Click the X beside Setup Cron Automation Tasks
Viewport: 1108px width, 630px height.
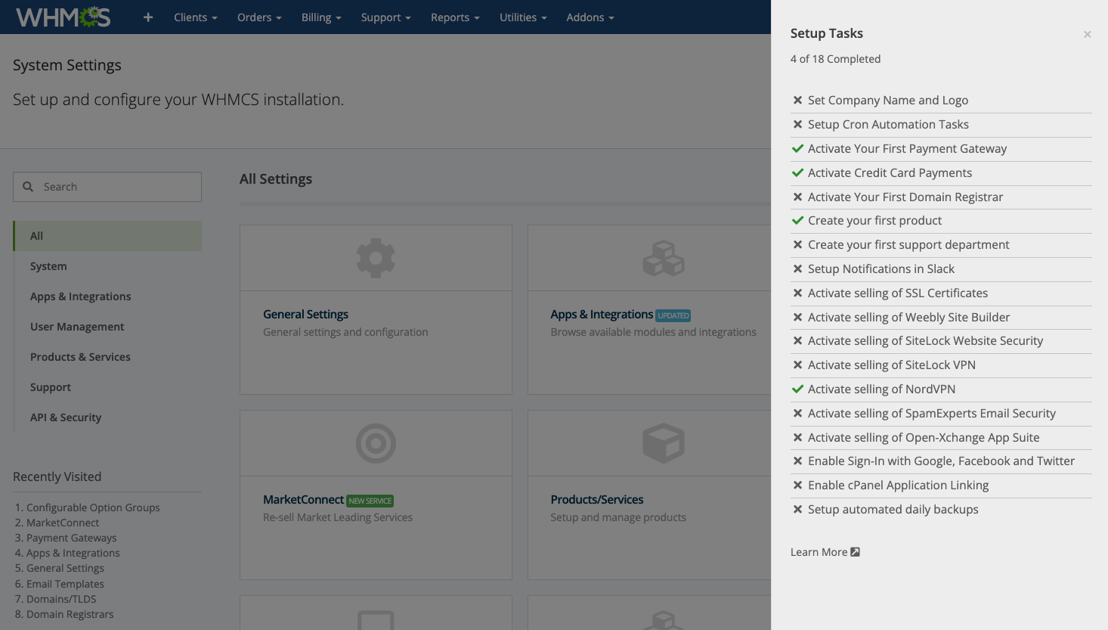(797, 124)
